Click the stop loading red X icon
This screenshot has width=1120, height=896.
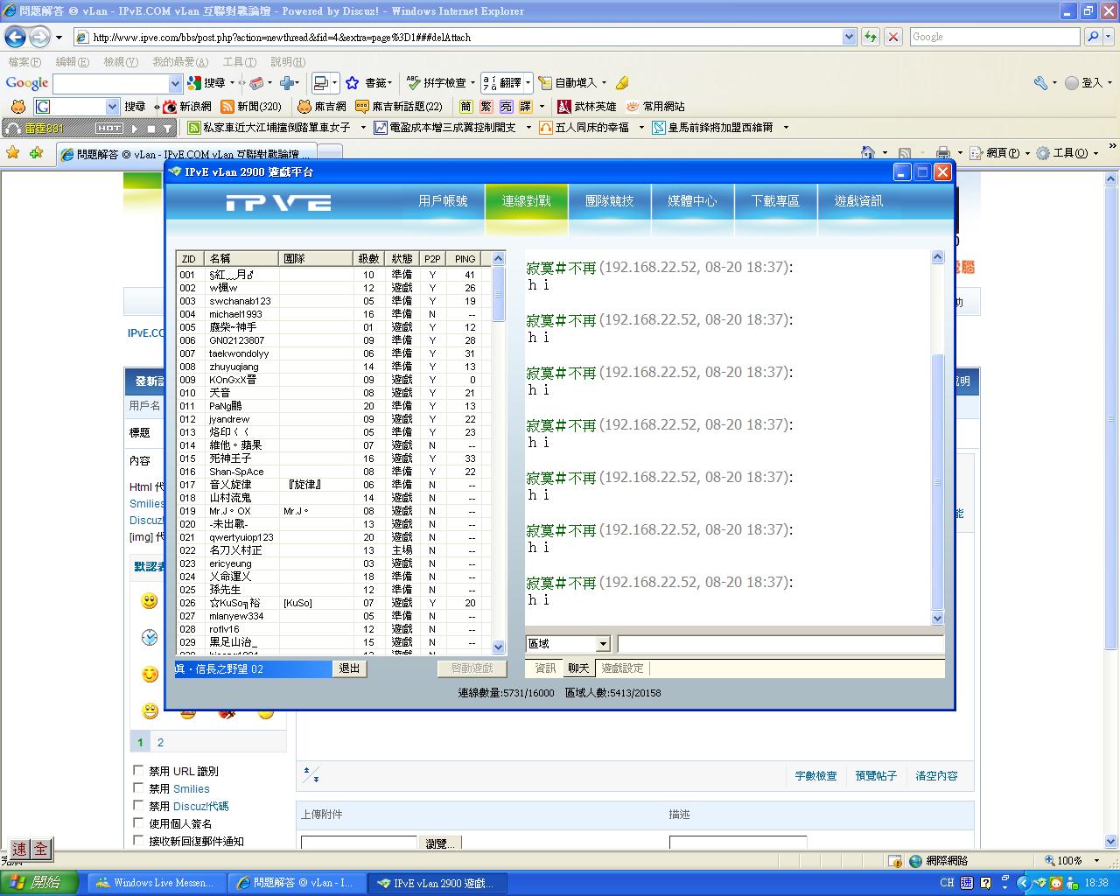(892, 37)
